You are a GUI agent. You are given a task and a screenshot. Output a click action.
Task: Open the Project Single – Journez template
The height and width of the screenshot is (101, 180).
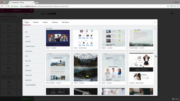(141, 38)
